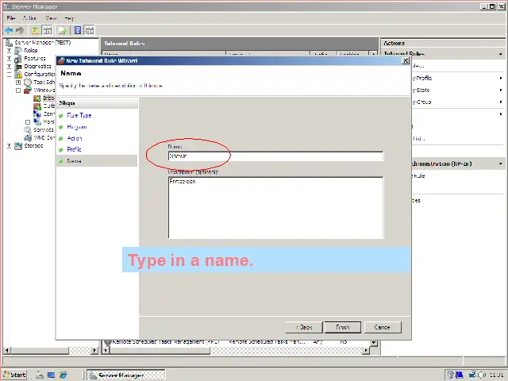Click the rule Name text field
Image resolution: width=508 pixels, height=381 pixels.
click(275, 156)
